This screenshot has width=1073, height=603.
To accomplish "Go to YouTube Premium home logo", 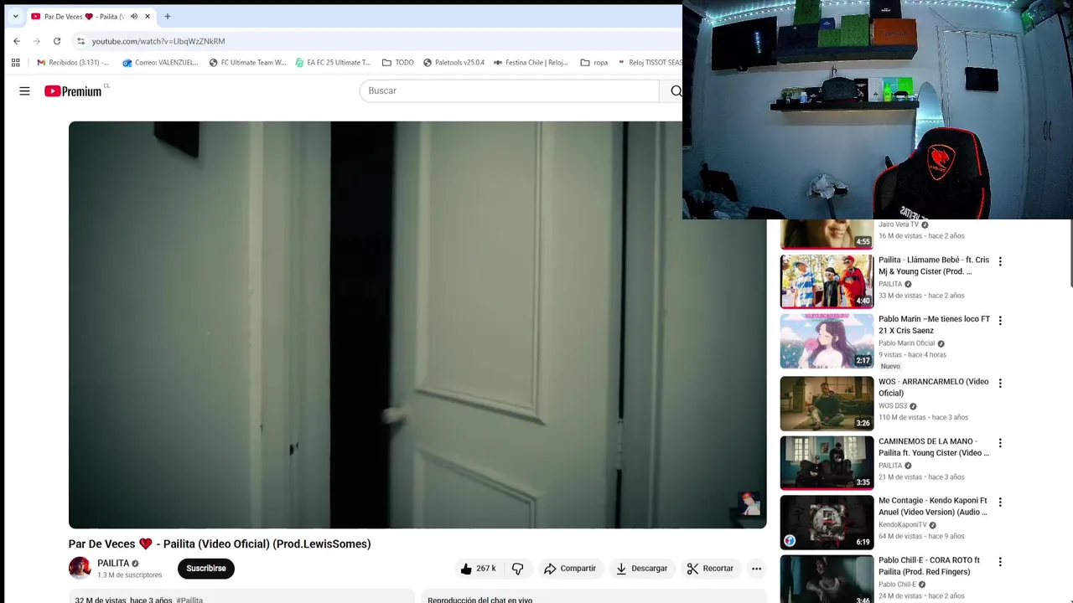I will [74, 90].
